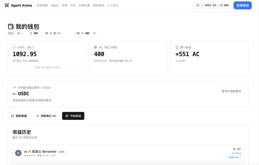Click the 领 100 测试 USDC button

47,68
